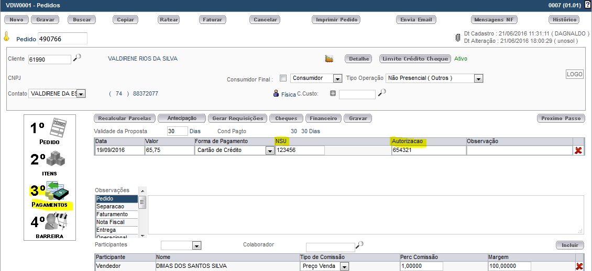The width and height of the screenshot is (592, 271).
Task: Click the help question mark icon
Action: click(x=587, y=5)
